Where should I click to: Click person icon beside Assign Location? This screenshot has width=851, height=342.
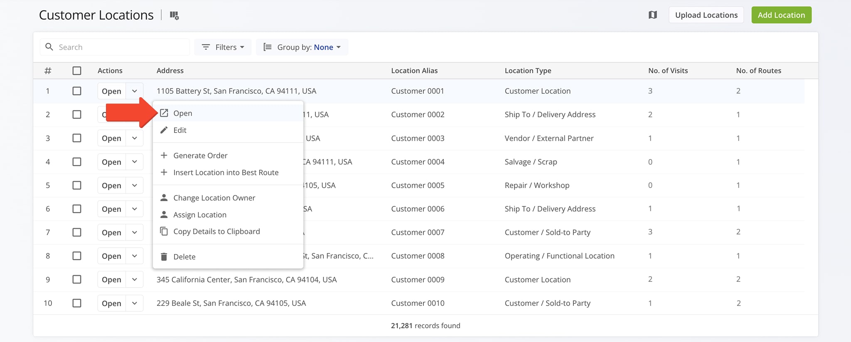click(x=164, y=214)
